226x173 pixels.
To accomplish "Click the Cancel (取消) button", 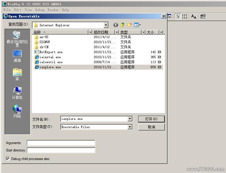I will 151,127.
